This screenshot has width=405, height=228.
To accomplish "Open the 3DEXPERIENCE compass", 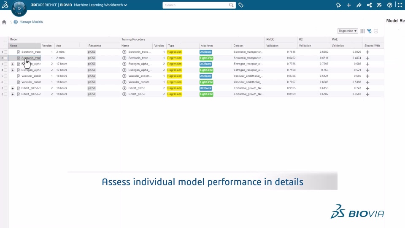I will [x=19, y=8].
